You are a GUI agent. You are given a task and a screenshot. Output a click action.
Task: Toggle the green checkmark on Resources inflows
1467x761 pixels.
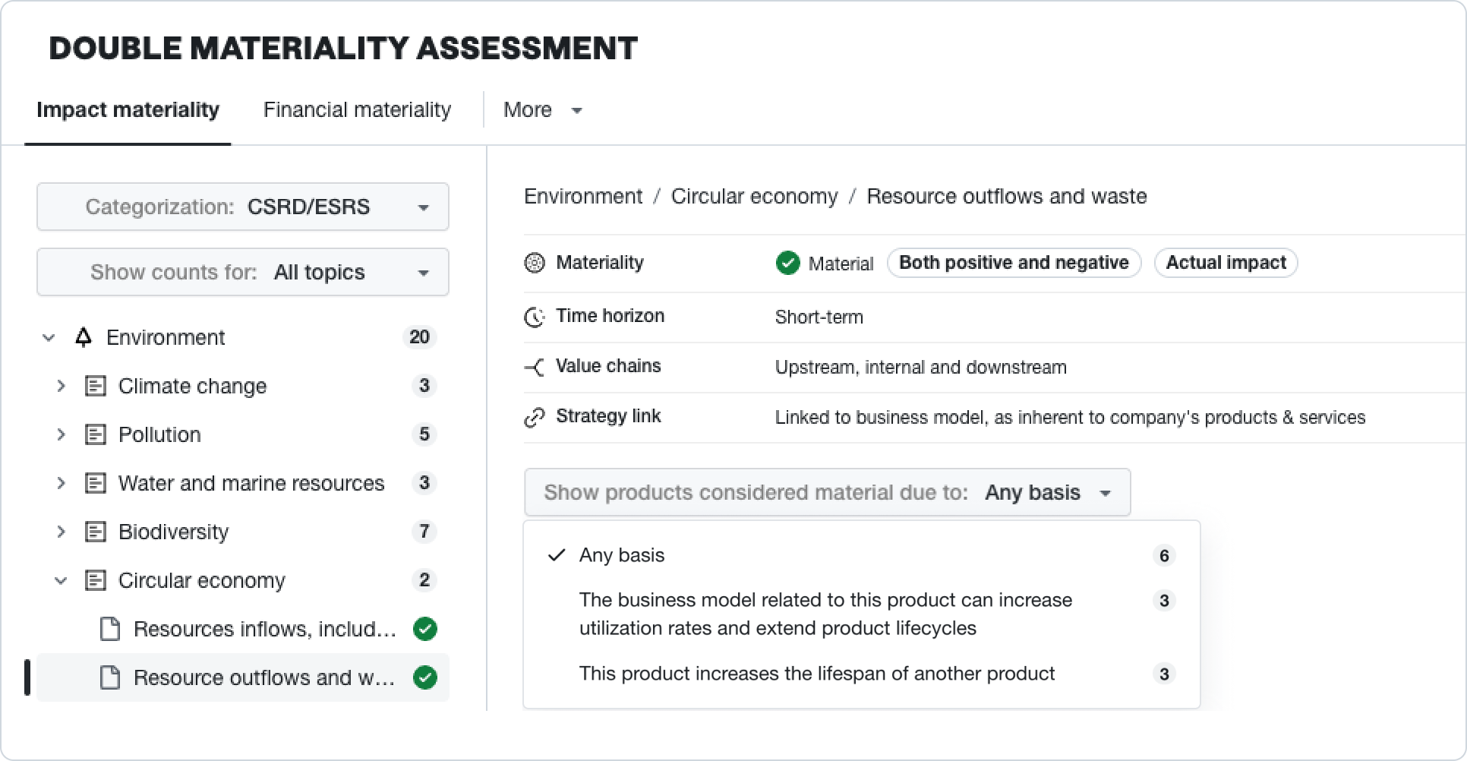(x=425, y=629)
